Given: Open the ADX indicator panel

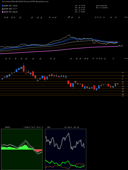Looking at the screenshot, I should click(x=66, y=149).
